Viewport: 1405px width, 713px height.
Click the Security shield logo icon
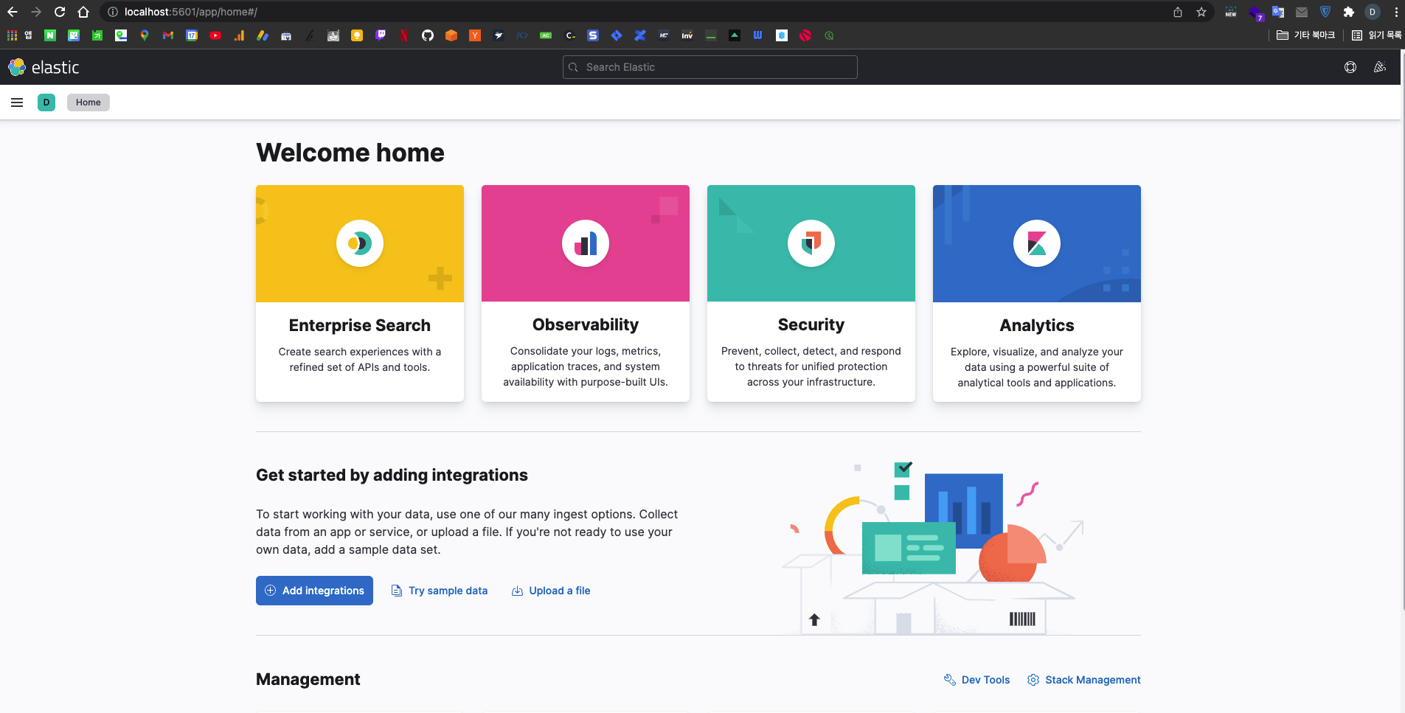811,243
